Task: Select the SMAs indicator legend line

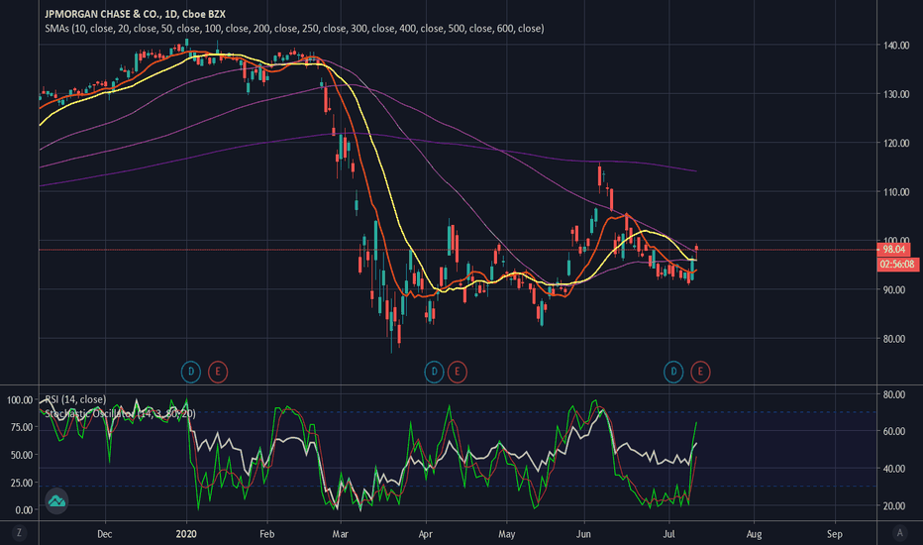Action: [294, 29]
